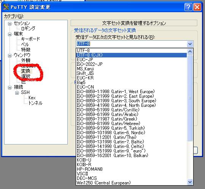The height and width of the screenshot is (189, 205).
Task: Choose ISO-8859-11:2001 Latin/Thai
Action: click(x=131, y=137)
